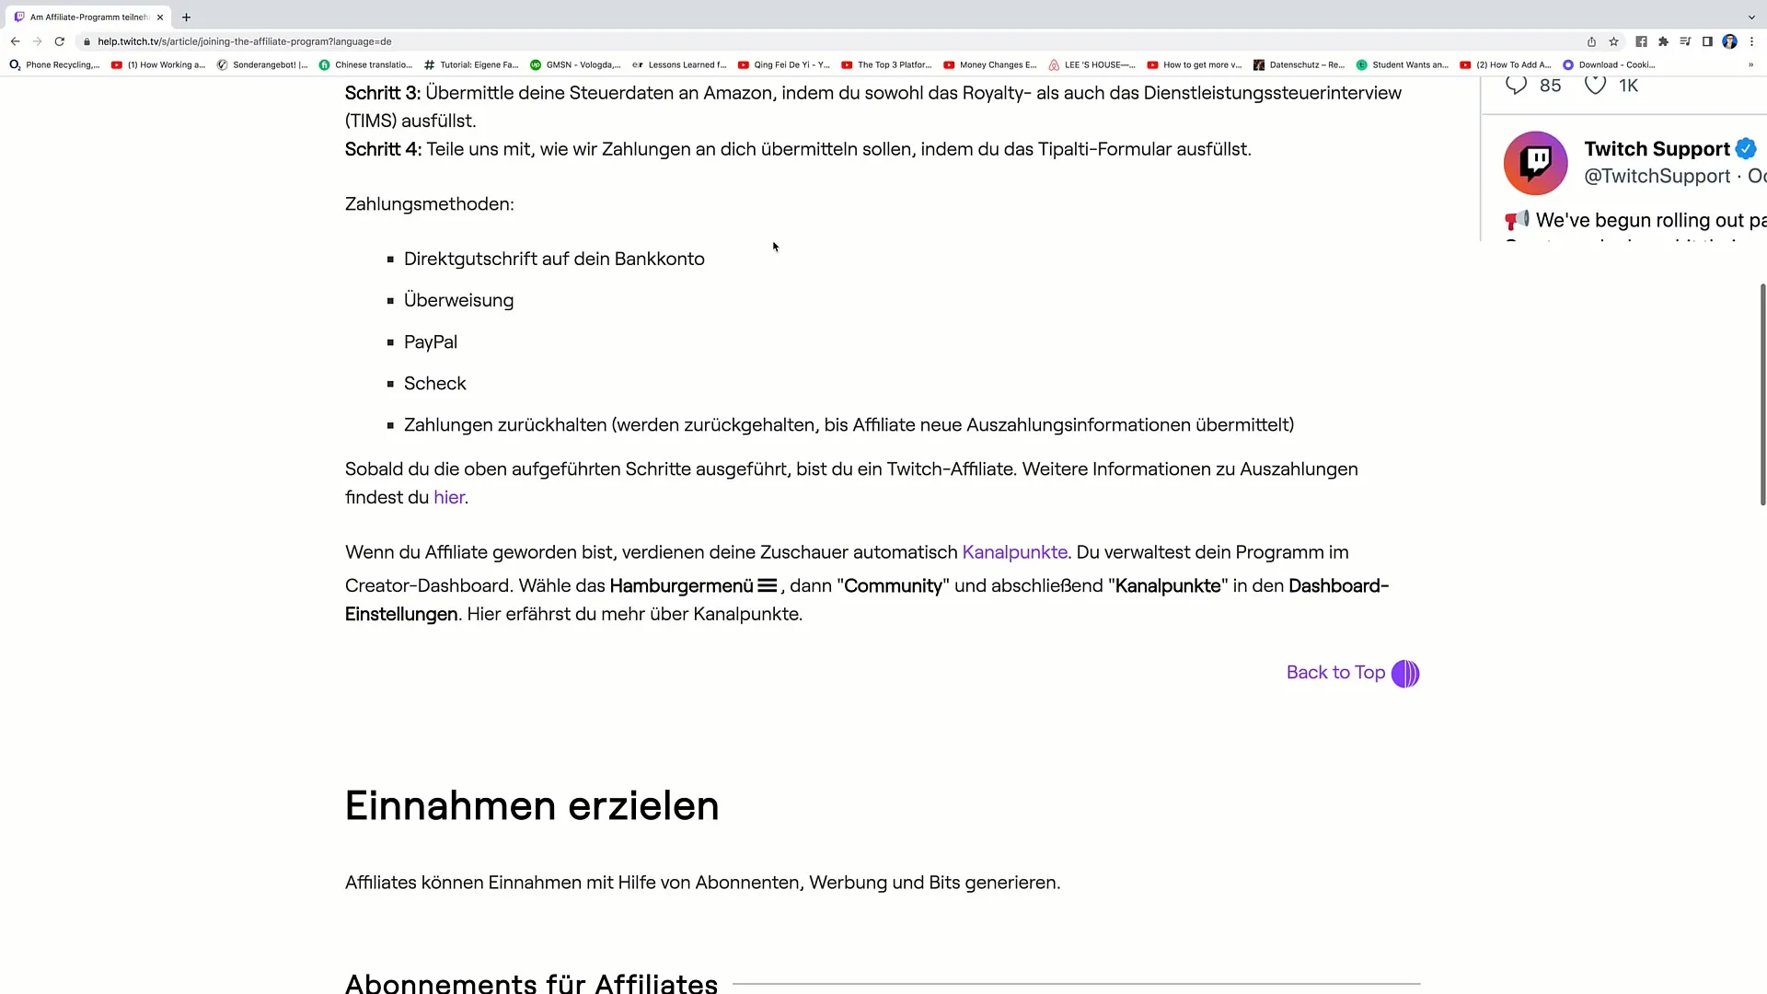
Task: Open the Sonderangebot bookmark
Action: point(262,65)
